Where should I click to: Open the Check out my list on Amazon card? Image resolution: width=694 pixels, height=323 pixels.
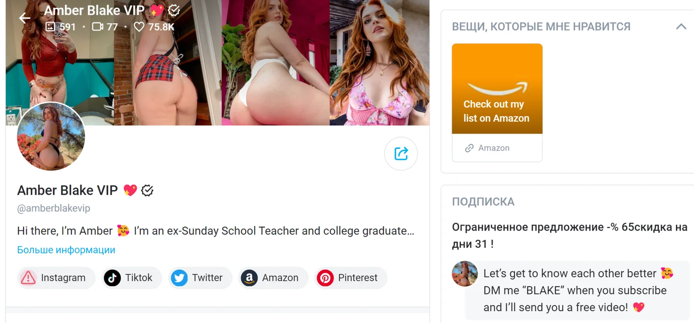tap(497, 88)
